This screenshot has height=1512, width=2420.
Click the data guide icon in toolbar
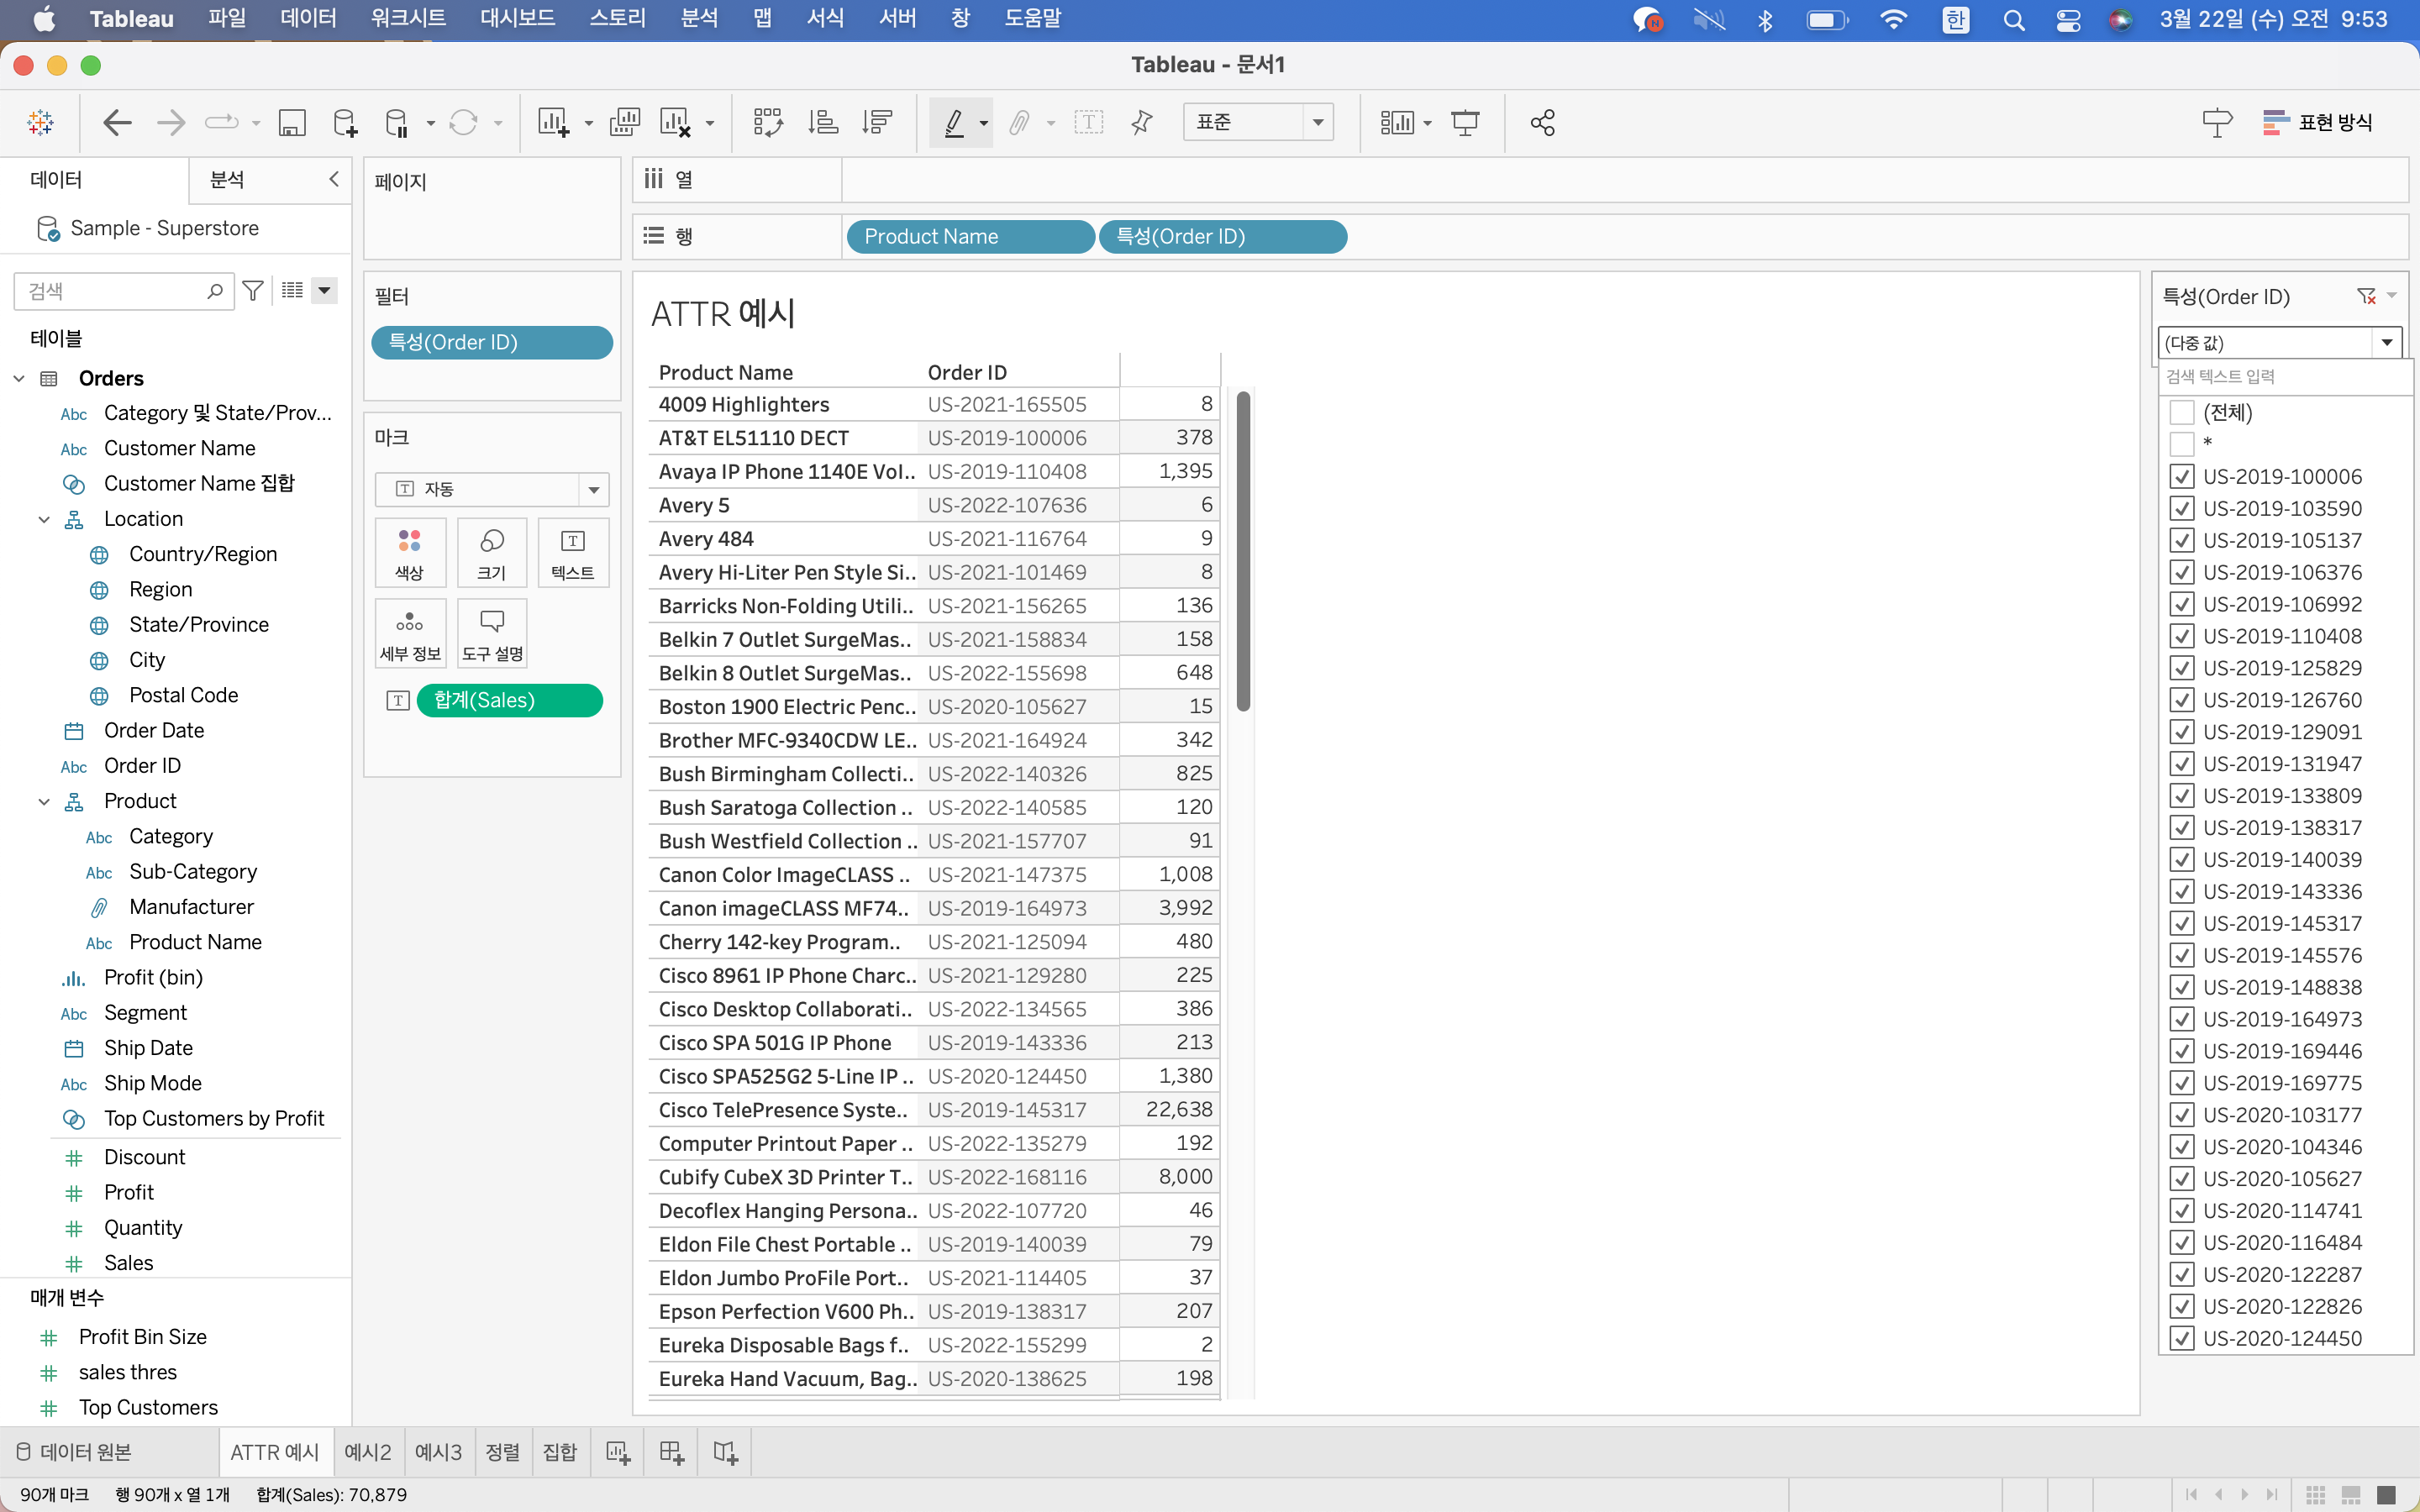tap(2217, 122)
